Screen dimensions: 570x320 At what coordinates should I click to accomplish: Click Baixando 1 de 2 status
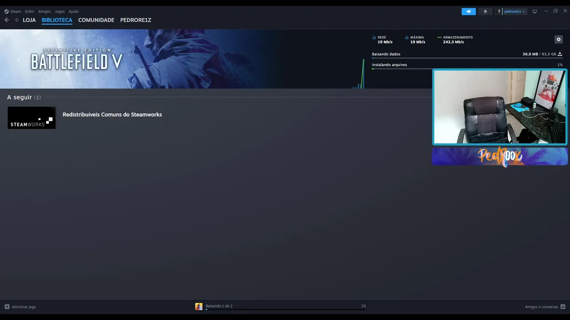click(x=219, y=306)
